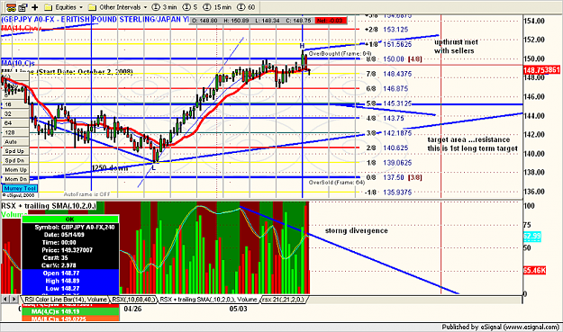The height and width of the screenshot is (332, 563).
Task: Click the properties window toolbar icon
Action: click(x=23, y=7)
